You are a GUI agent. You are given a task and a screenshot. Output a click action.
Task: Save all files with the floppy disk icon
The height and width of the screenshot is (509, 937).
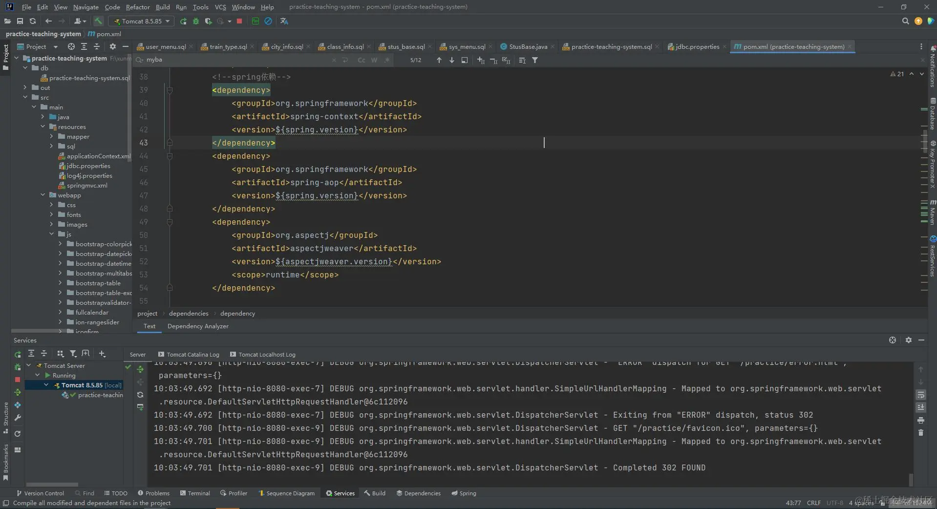(x=20, y=21)
